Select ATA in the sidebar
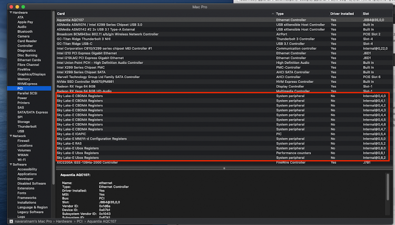Screen dimensions: 395x225 21,17
